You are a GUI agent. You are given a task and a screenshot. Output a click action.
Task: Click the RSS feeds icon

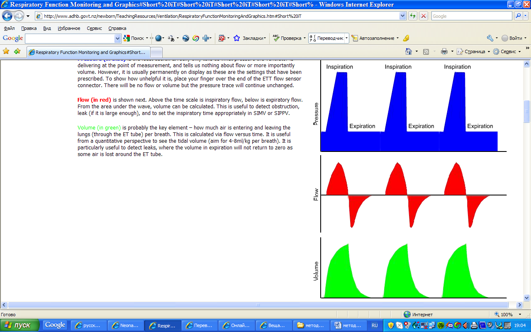pyautogui.click(x=426, y=51)
